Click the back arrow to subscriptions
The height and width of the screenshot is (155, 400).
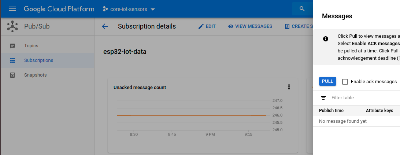[x=105, y=26]
